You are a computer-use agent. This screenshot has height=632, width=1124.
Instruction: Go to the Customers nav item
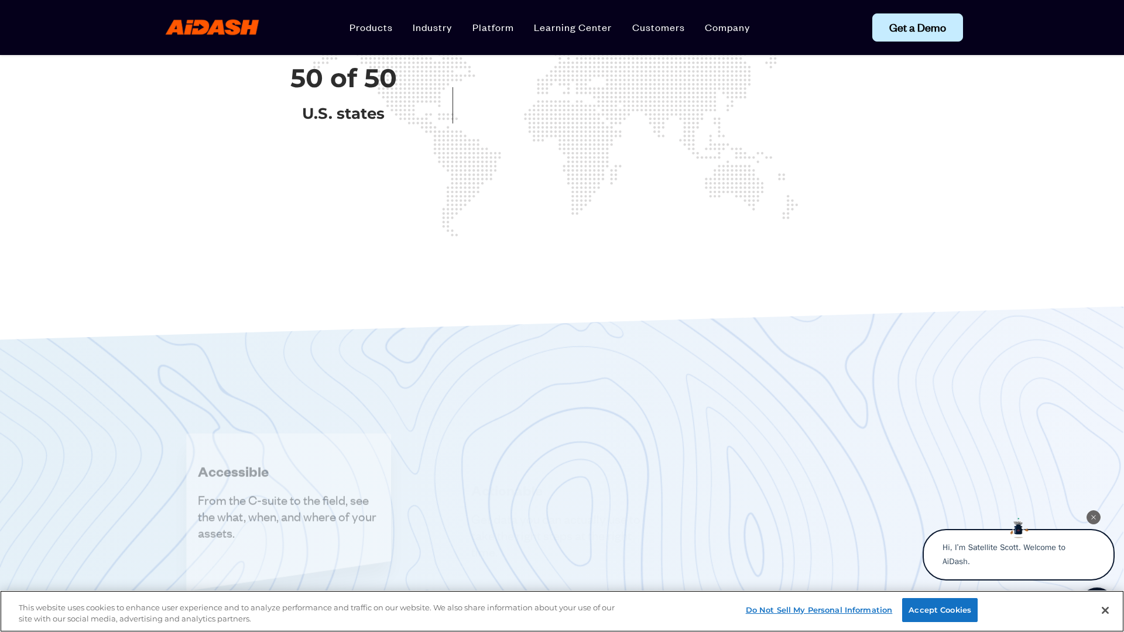click(x=658, y=28)
